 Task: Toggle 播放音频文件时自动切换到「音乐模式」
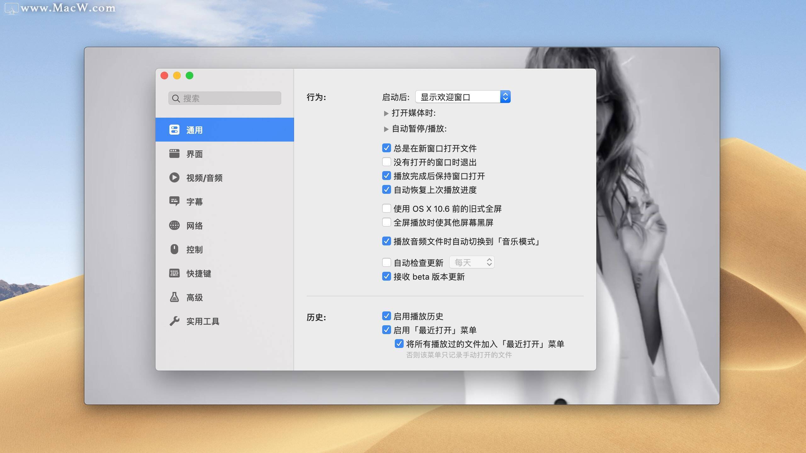tap(386, 241)
